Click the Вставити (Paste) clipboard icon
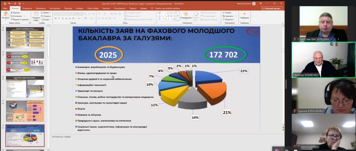Image resolution: width=356 pixels, height=151 pixels. click(6, 14)
